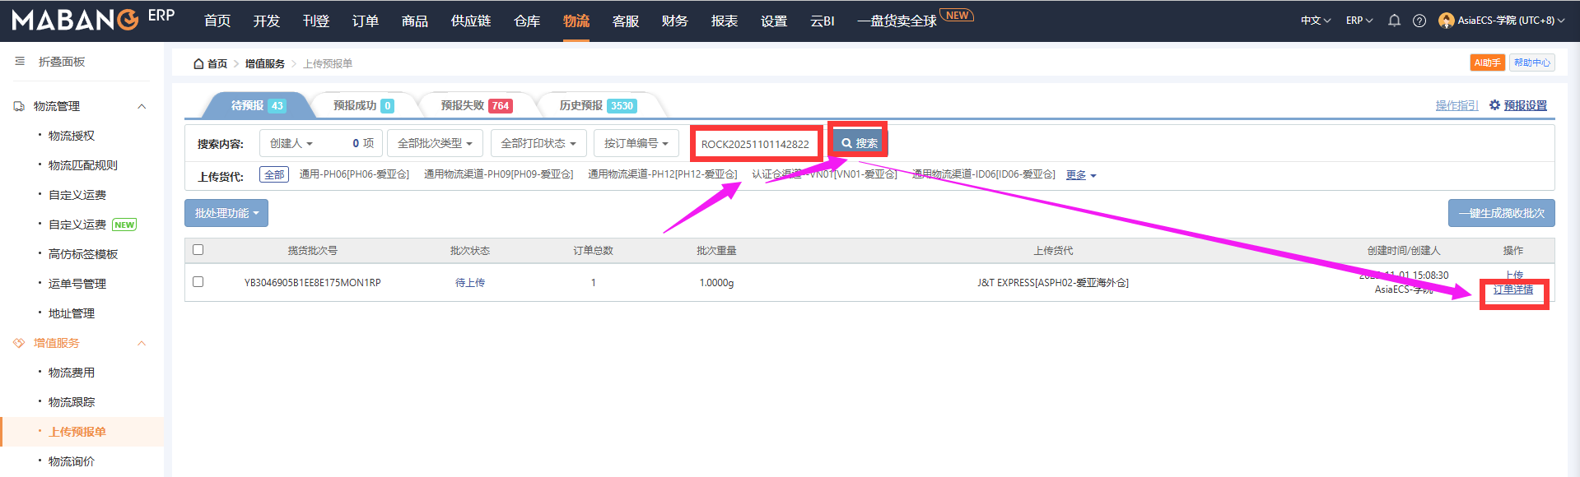The image size is (1580, 477).
Task: Switch to the 预报失败 tab
Action: tap(475, 105)
